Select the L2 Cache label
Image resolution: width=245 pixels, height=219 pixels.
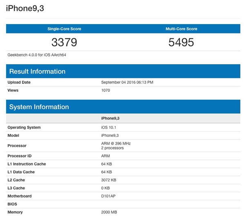(x=16, y=180)
